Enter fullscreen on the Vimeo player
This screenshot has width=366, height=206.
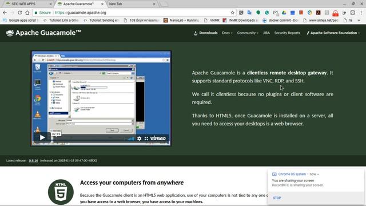(146, 138)
